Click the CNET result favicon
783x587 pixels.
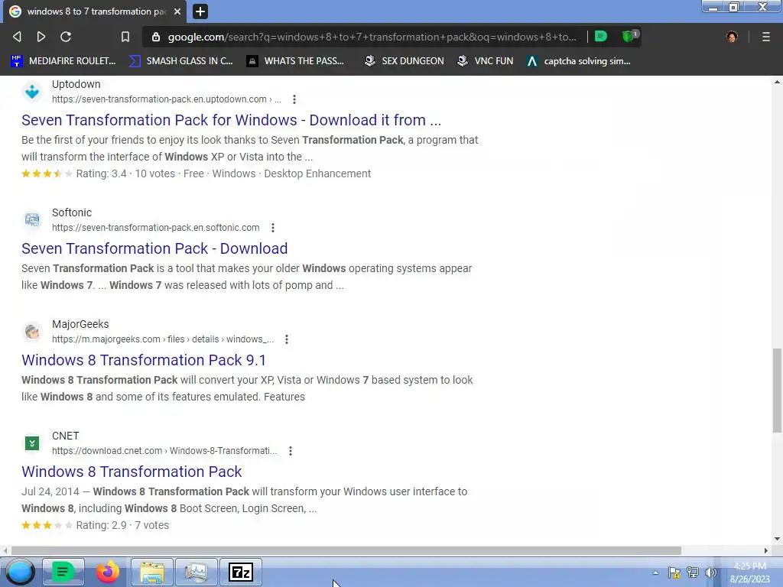[32, 443]
